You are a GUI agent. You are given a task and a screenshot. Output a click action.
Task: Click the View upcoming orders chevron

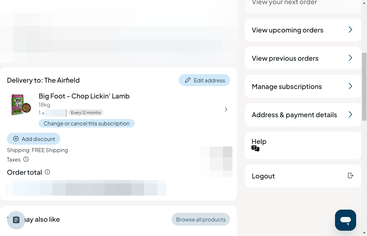(x=350, y=30)
